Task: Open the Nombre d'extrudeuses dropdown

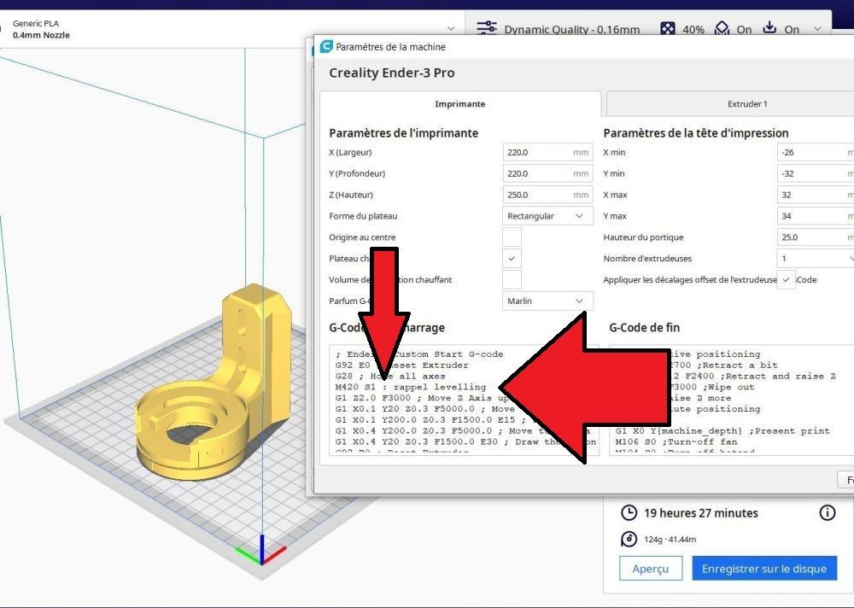Action: [816, 258]
